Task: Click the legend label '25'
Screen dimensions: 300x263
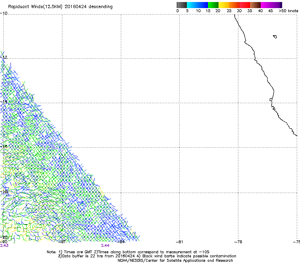Action: pyautogui.click(x=229, y=11)
